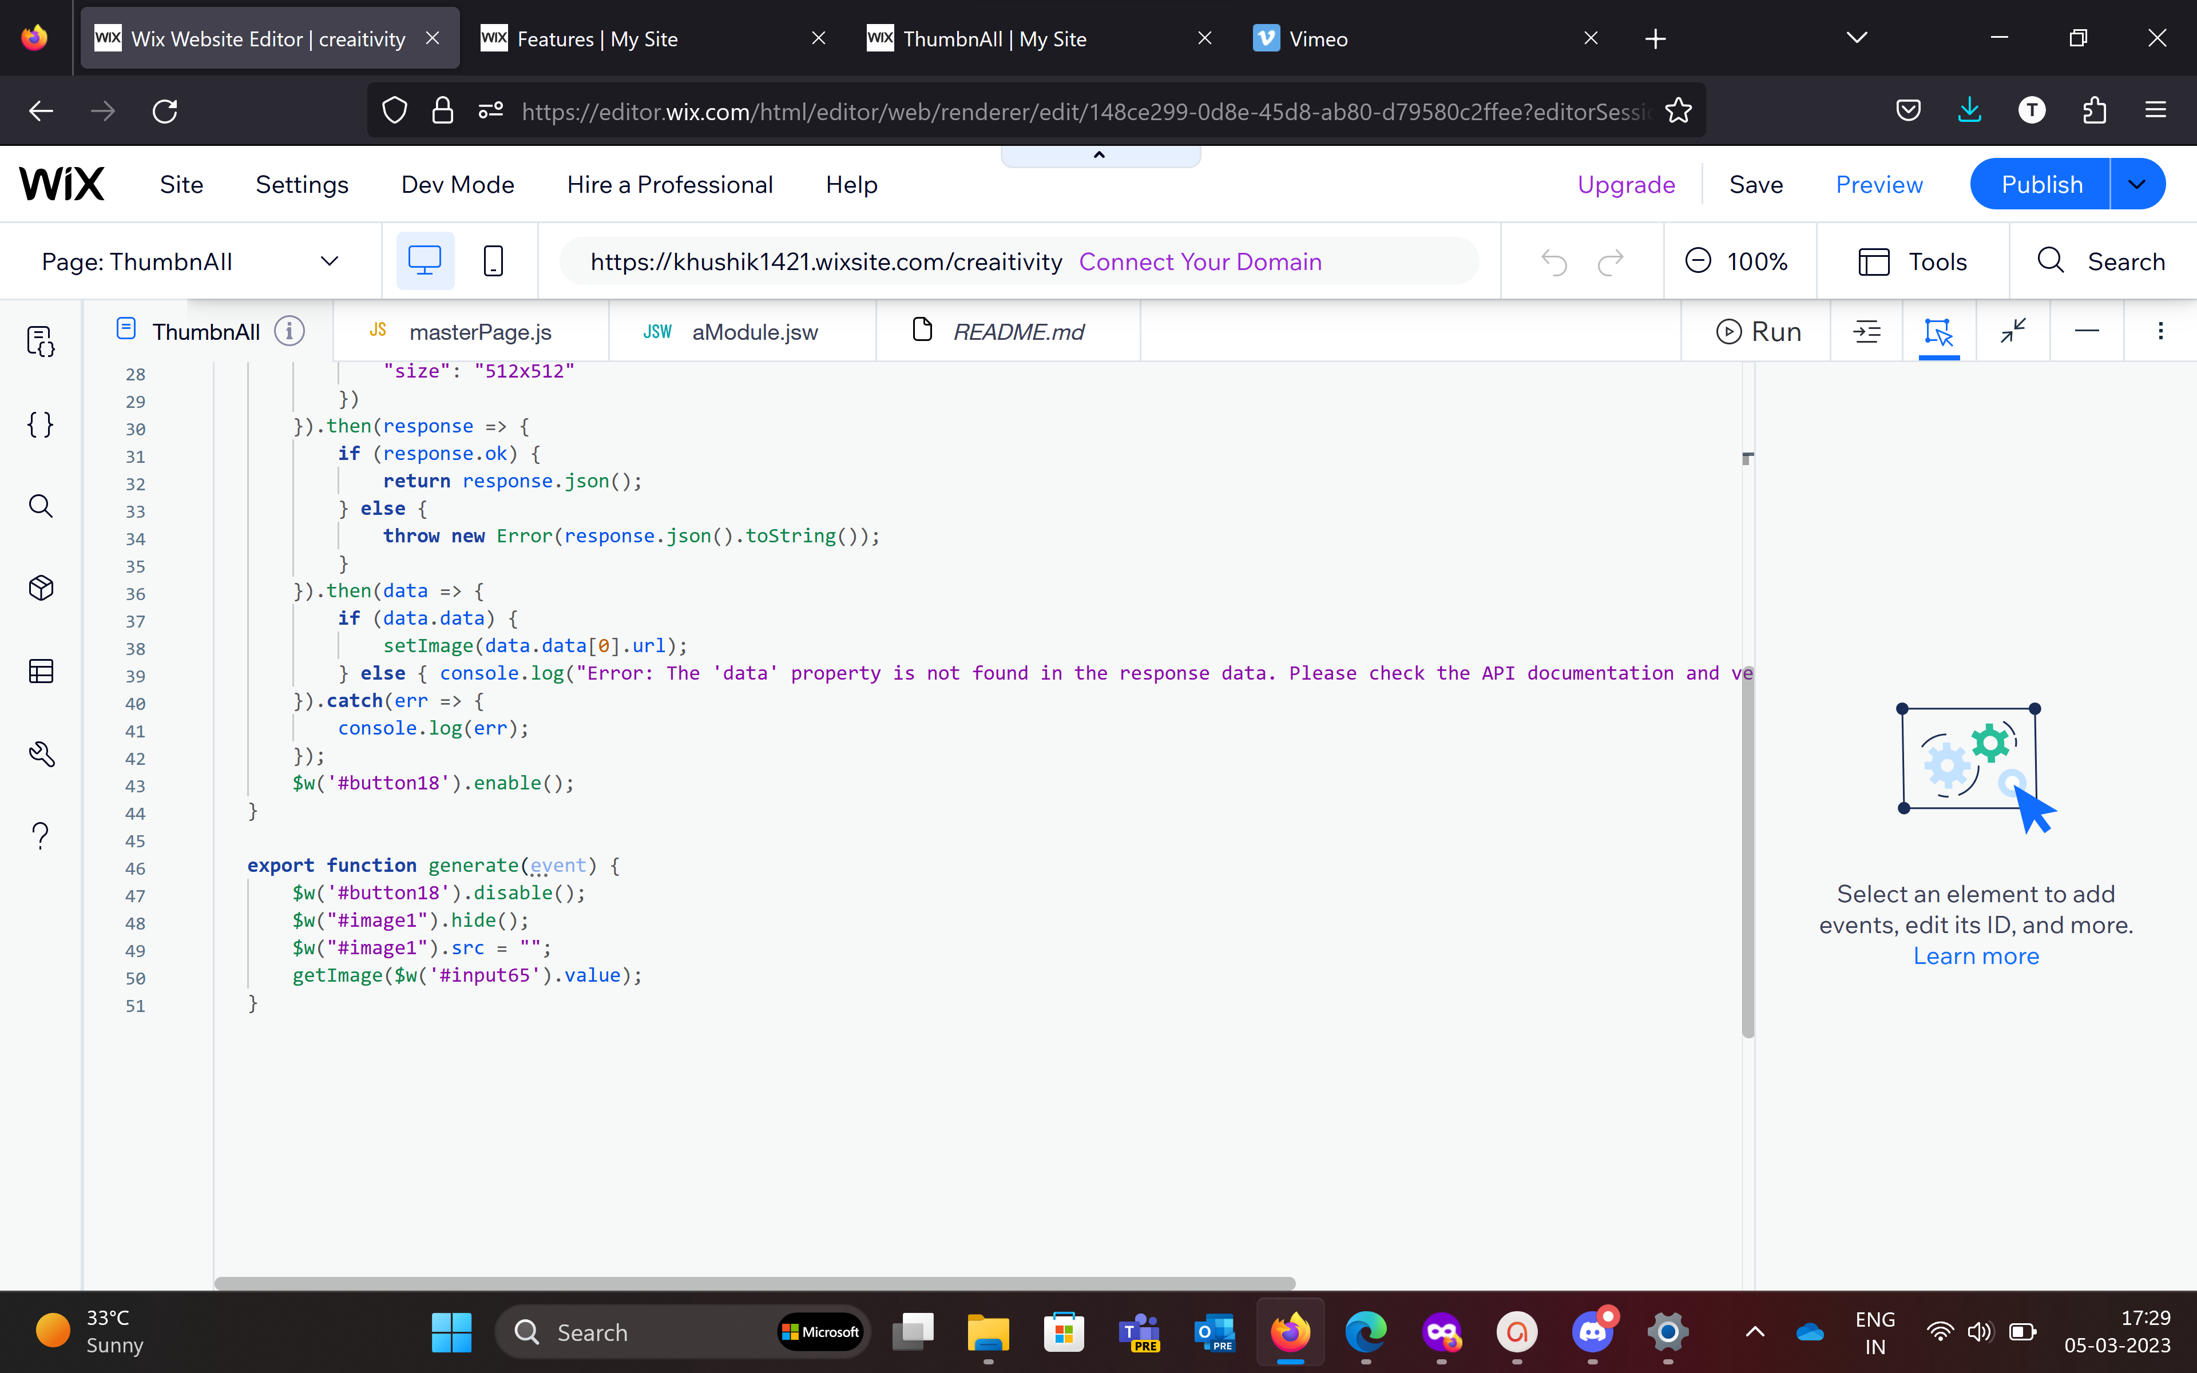Click the Run button
The height and width of the screenshot is (1373, 2197).
pyautogui.click(x=1758, y=331)
